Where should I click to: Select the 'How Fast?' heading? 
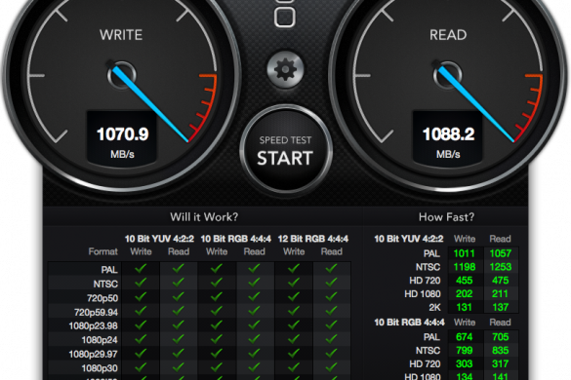pyautogui.click(x=446, y=217)
